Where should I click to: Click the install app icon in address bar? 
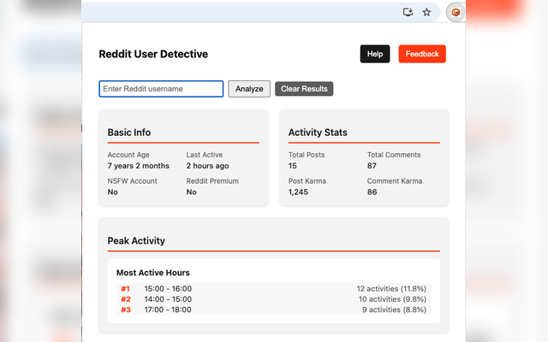pyautogui.click(x=408, y=13)
